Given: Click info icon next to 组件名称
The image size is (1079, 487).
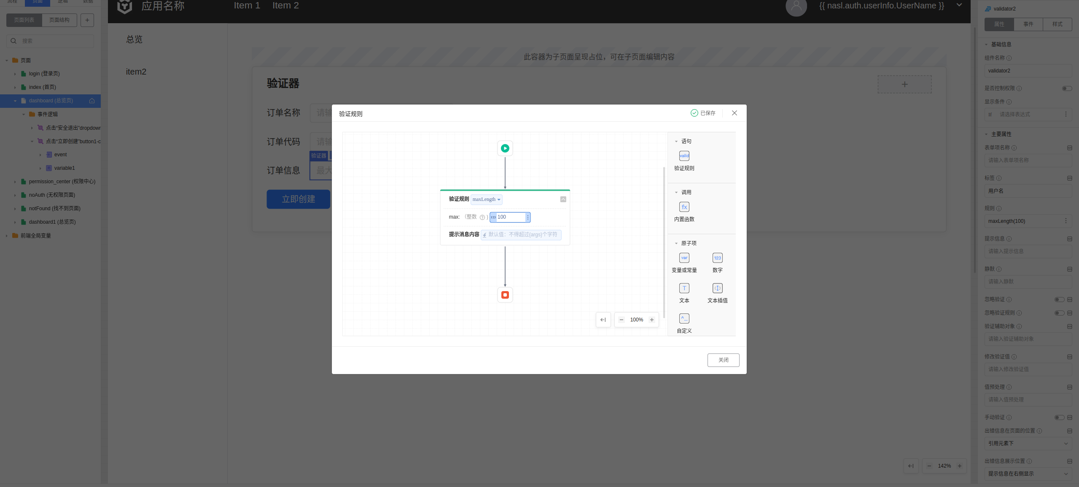Looking at the screenshot, I should coord(1009,58).
